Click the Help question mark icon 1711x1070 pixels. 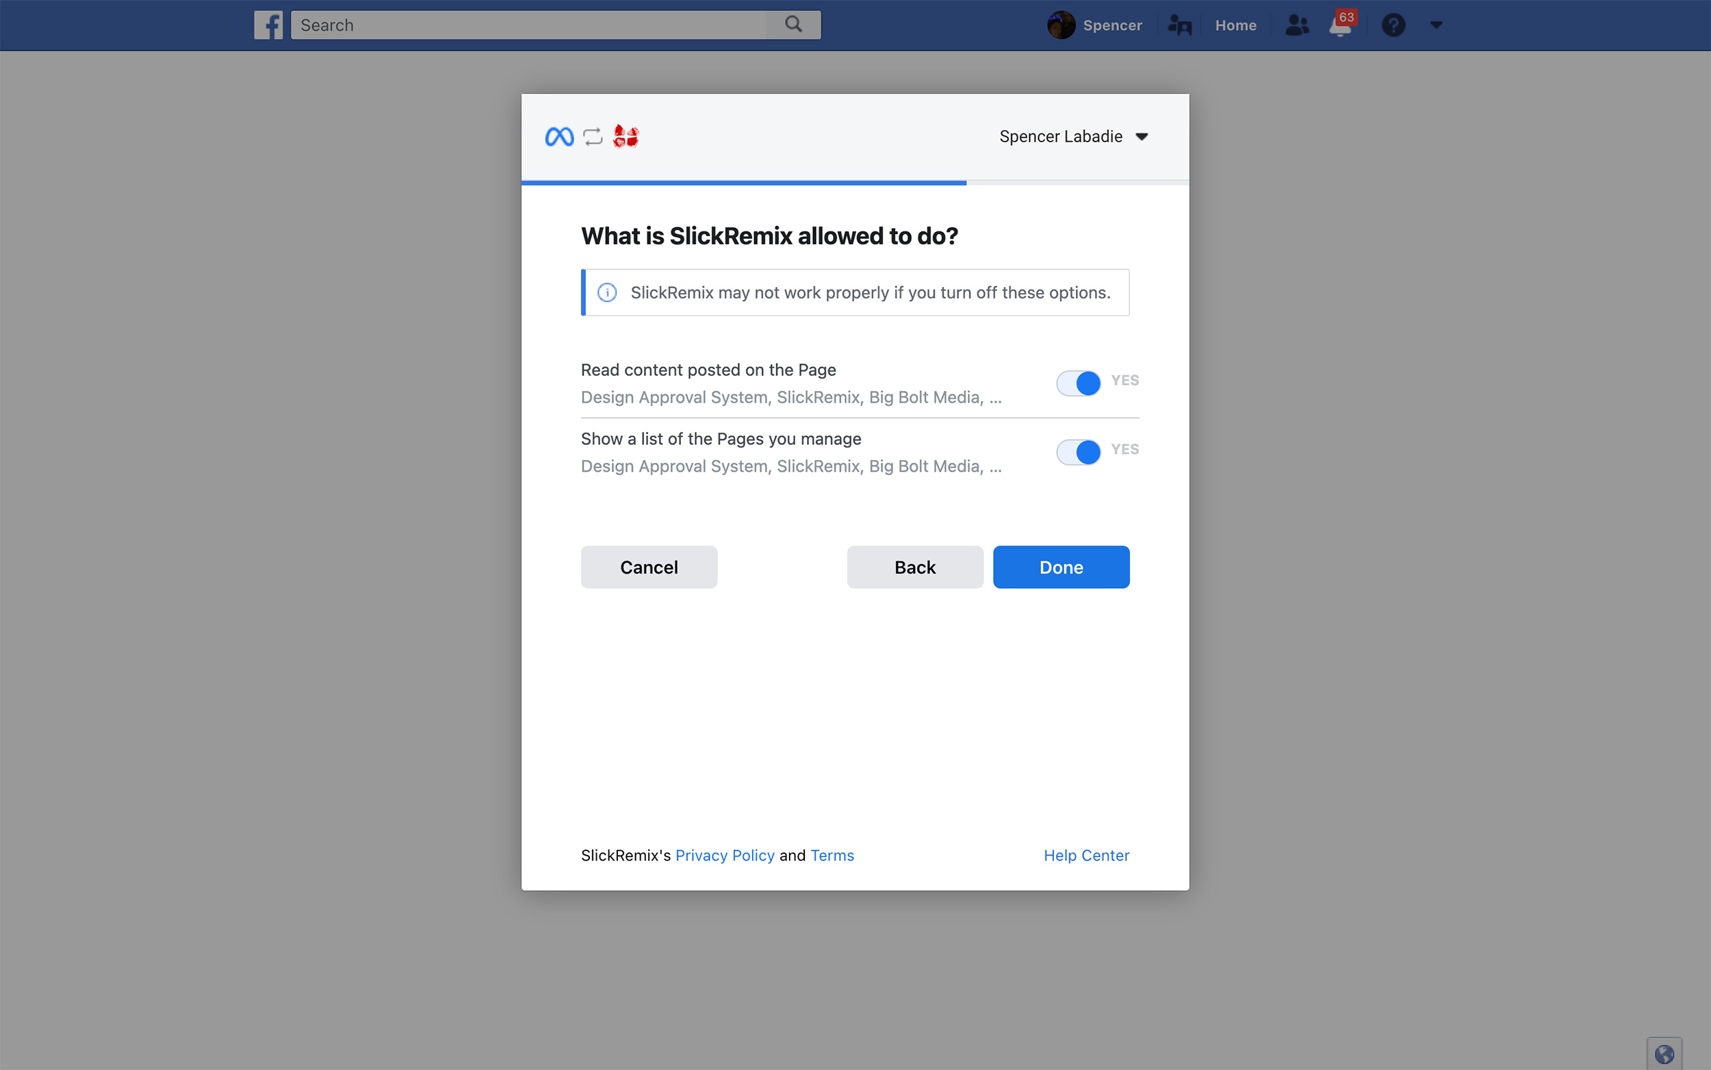point(1393,25)
